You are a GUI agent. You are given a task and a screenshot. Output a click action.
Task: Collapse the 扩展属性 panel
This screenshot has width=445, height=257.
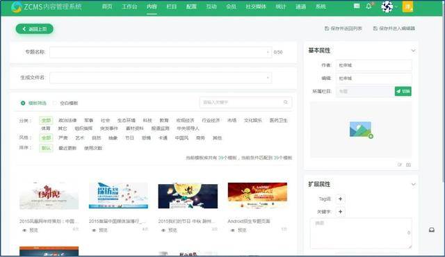click(x=413, y=185)
